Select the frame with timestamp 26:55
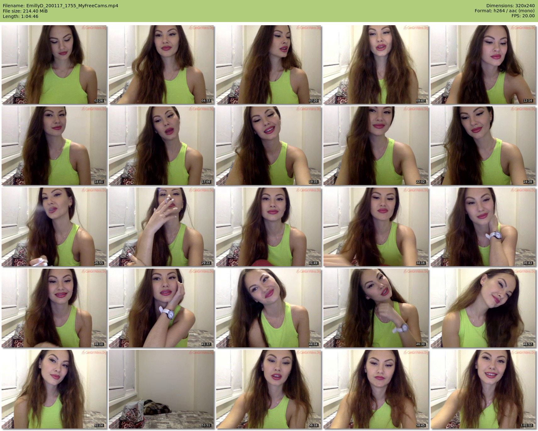 tap(54, 227)
